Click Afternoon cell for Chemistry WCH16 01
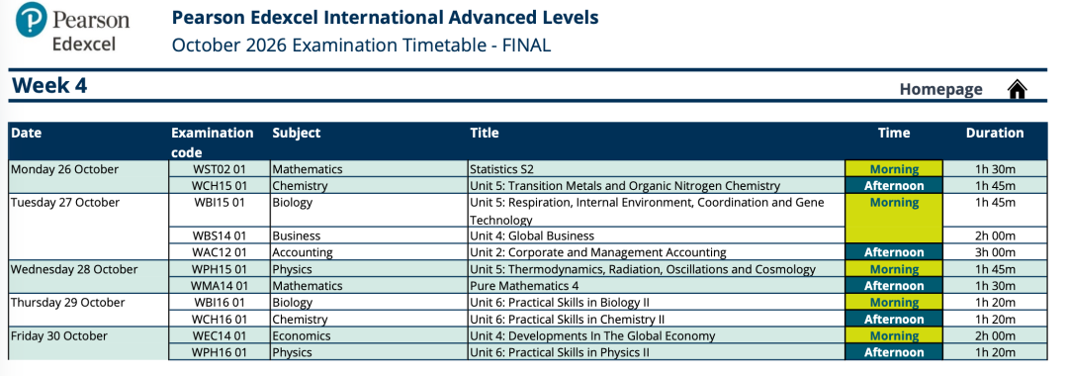This screenshot has width=1068, height=376. (x=894, y=319)
